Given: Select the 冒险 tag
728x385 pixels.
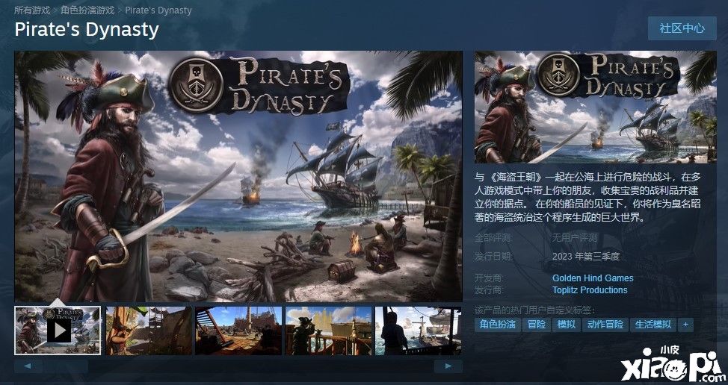Looking at the screenshot, I should click(x=537, y=325).
